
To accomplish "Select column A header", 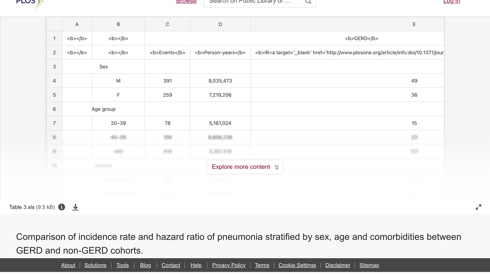I will pyautogui.click(x=77, y=24).
